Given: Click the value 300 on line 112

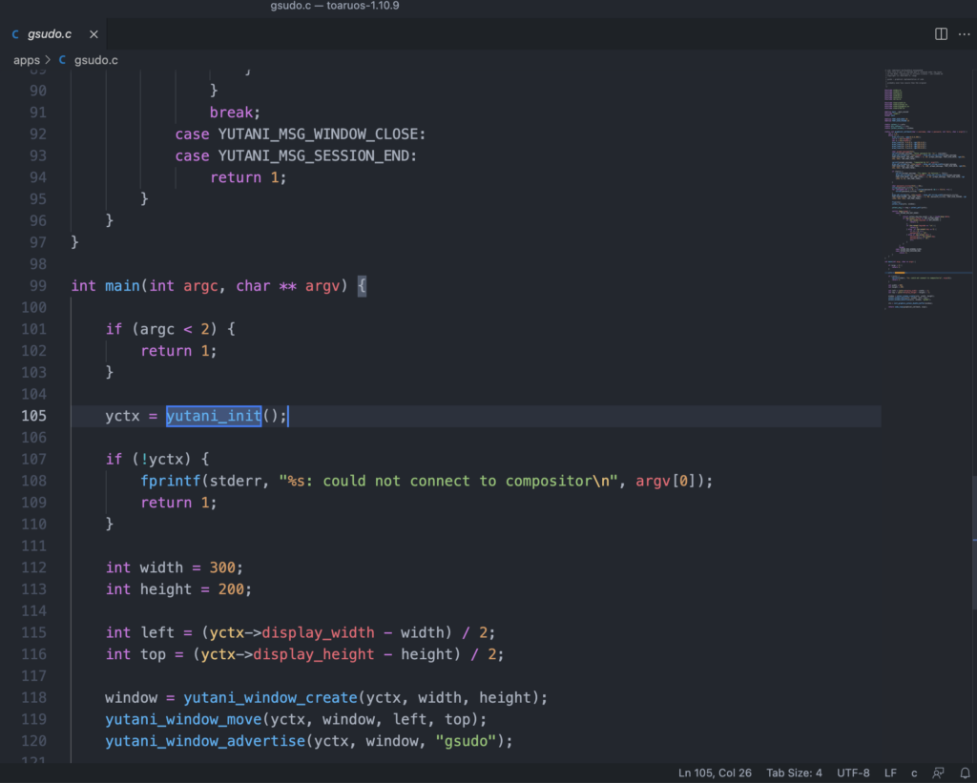Looking at the screenshot, I should (x=222, y=567).
